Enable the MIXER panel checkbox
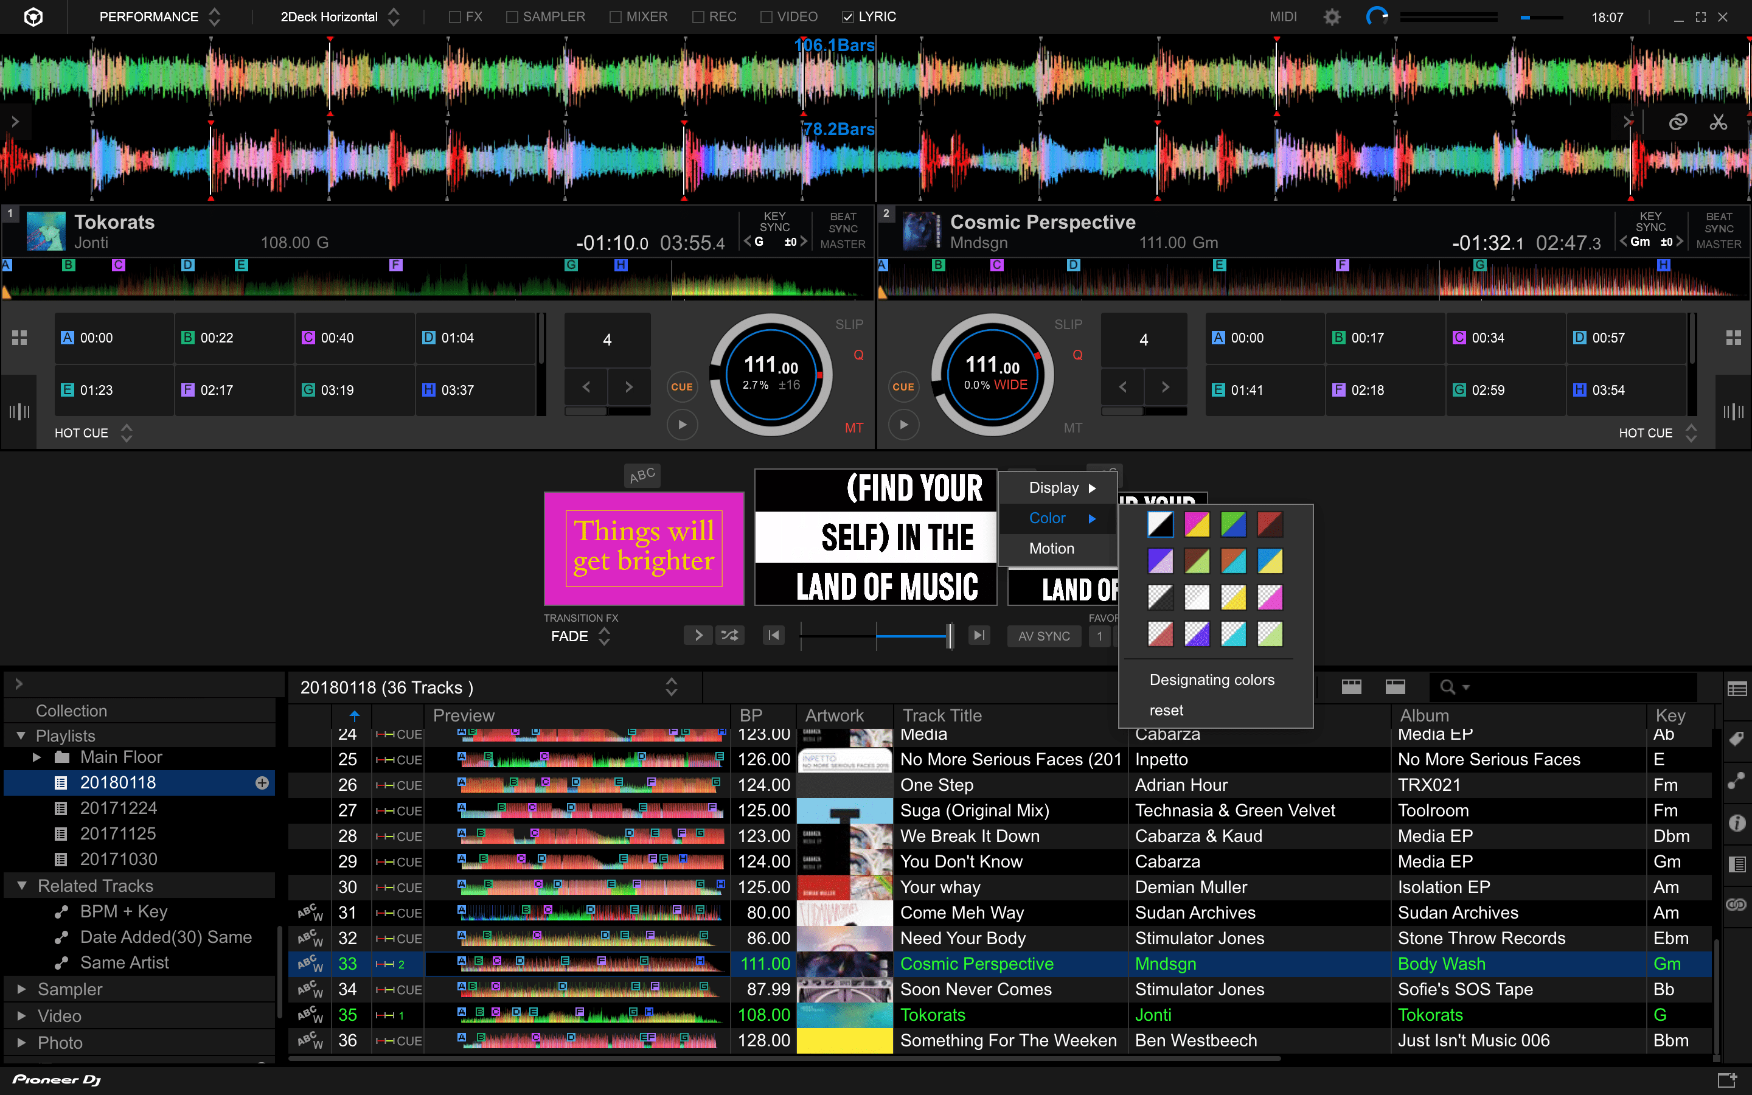The width and height of the screenshot is (1752, 1095). (x=616, y=16)
